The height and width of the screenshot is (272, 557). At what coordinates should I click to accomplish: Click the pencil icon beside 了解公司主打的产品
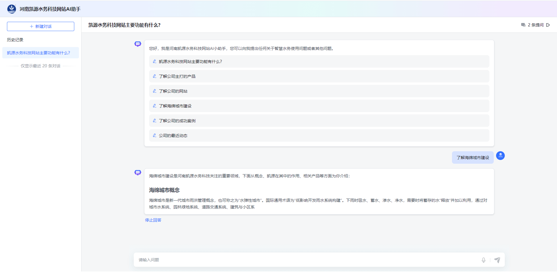[154, 76]
